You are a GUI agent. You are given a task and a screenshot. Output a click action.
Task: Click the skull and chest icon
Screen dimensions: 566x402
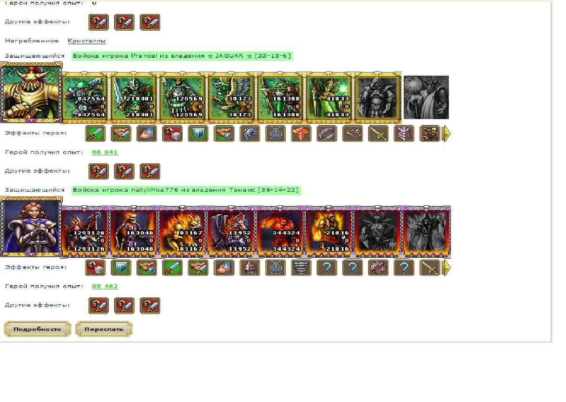[429, 134]
